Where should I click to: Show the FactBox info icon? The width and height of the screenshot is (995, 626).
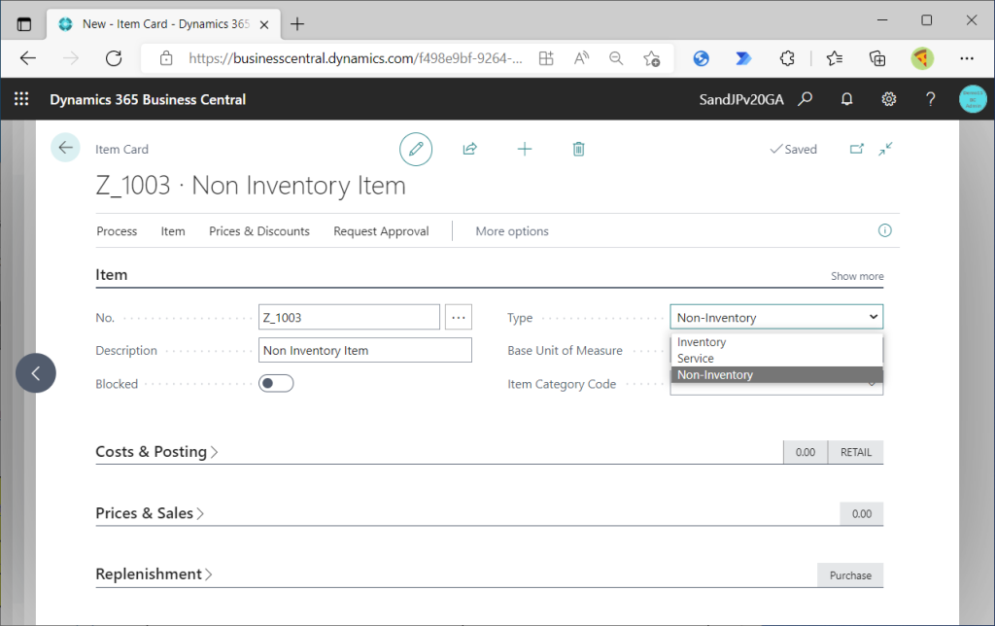click(884, 230)
